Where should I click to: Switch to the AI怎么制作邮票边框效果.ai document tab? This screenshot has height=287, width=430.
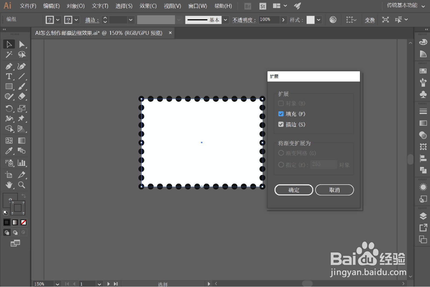click(x=99, y=33)
